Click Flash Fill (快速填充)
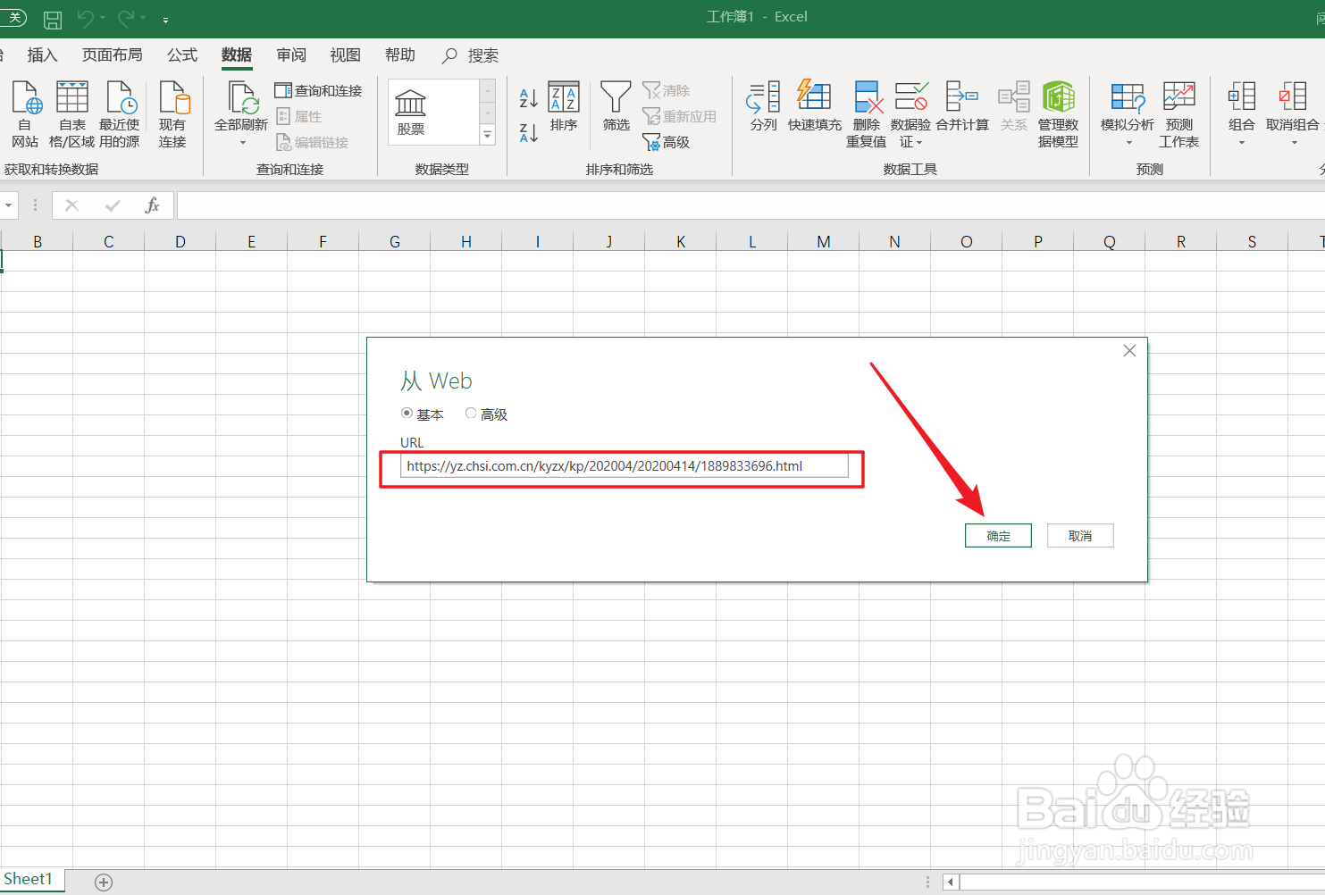Screen dimensions: 1325x895 click(814, 106)
